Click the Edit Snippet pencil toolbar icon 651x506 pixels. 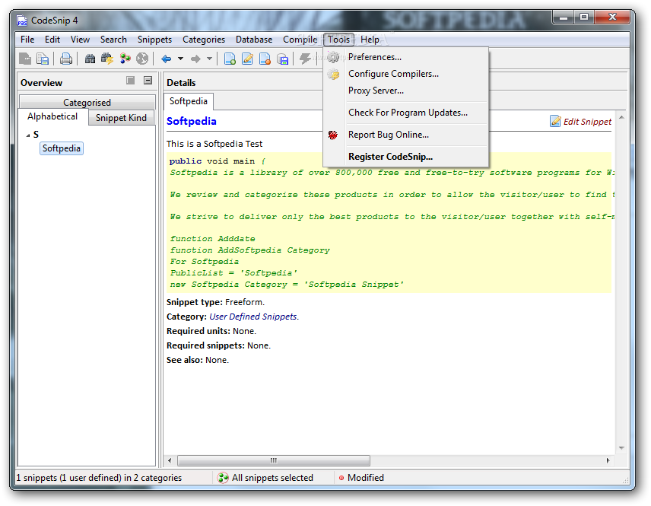[247, 59]
